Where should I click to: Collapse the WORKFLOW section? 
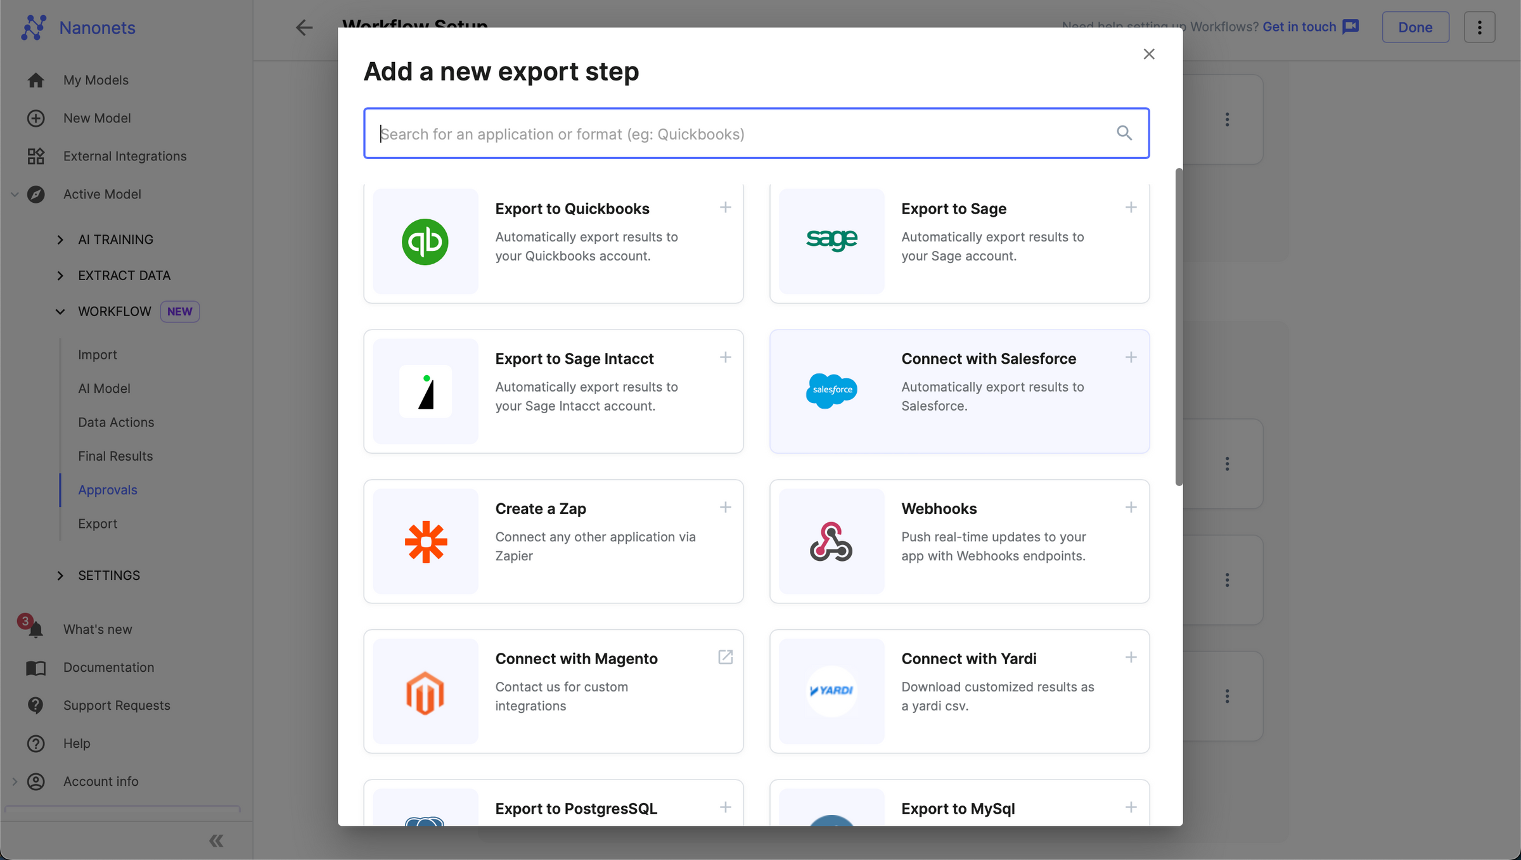click(61, 311)
